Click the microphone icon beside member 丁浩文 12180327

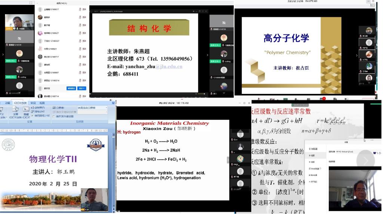pyautogui.click(x=80, y=41)
